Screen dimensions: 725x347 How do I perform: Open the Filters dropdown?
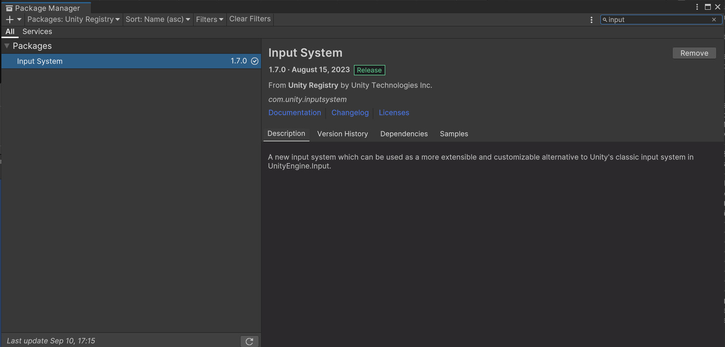click(x=210, y=20)
